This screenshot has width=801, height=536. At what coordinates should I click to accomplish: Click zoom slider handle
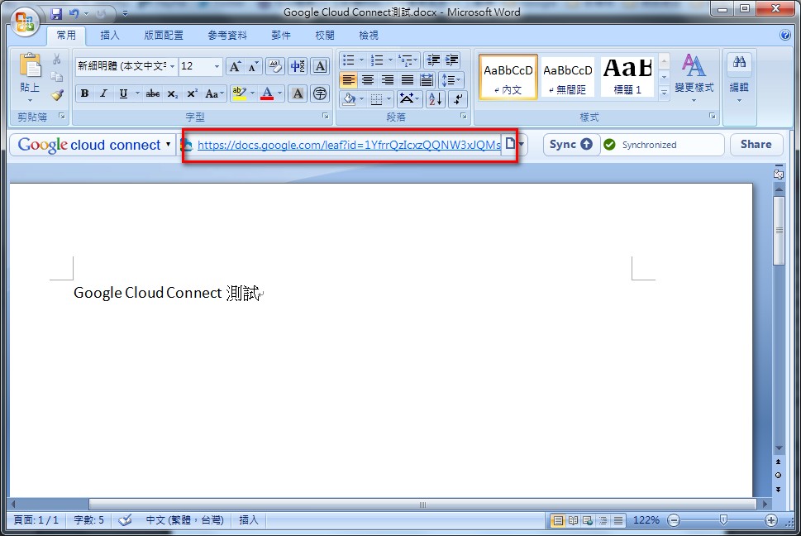point(723,520)
